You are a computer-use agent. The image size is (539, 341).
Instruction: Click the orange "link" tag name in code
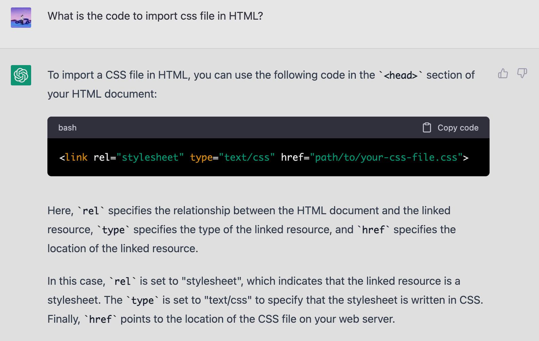[x=76, y=157]
